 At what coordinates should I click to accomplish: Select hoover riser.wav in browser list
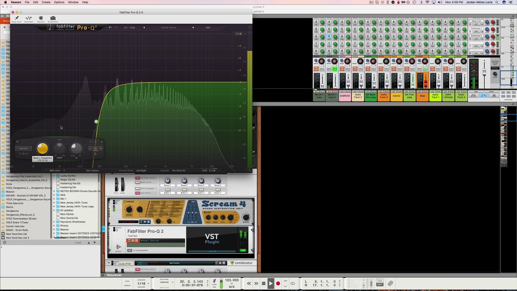pyautogui.click(x=15, y=226)
